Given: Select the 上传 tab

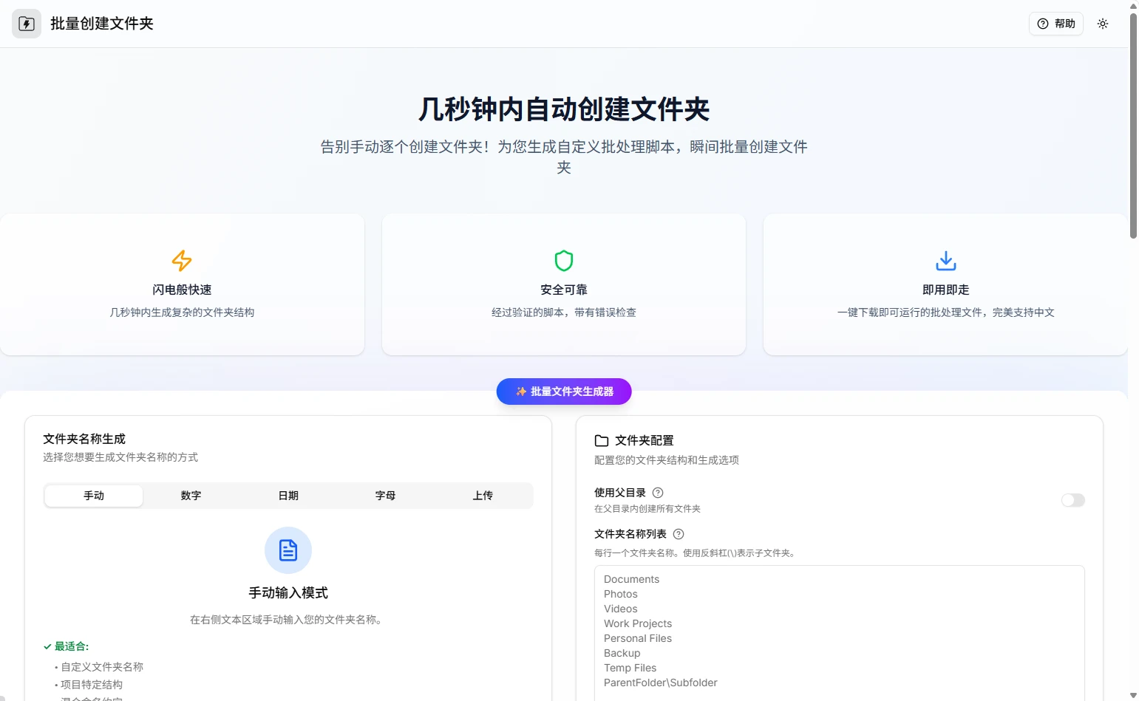Looking at the screenshot, I should (x=483, y=496).
